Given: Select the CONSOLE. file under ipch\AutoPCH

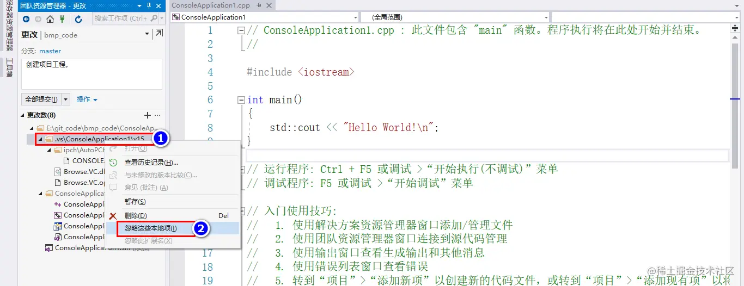Looking at the screenshot, I should (x=88, y=161).
